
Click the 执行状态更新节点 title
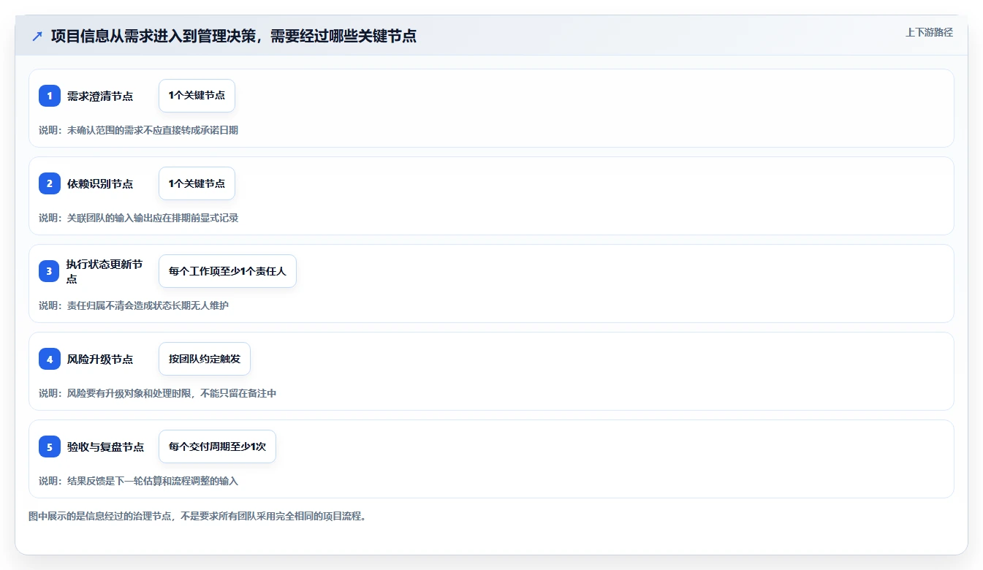(x=105, y=271)
